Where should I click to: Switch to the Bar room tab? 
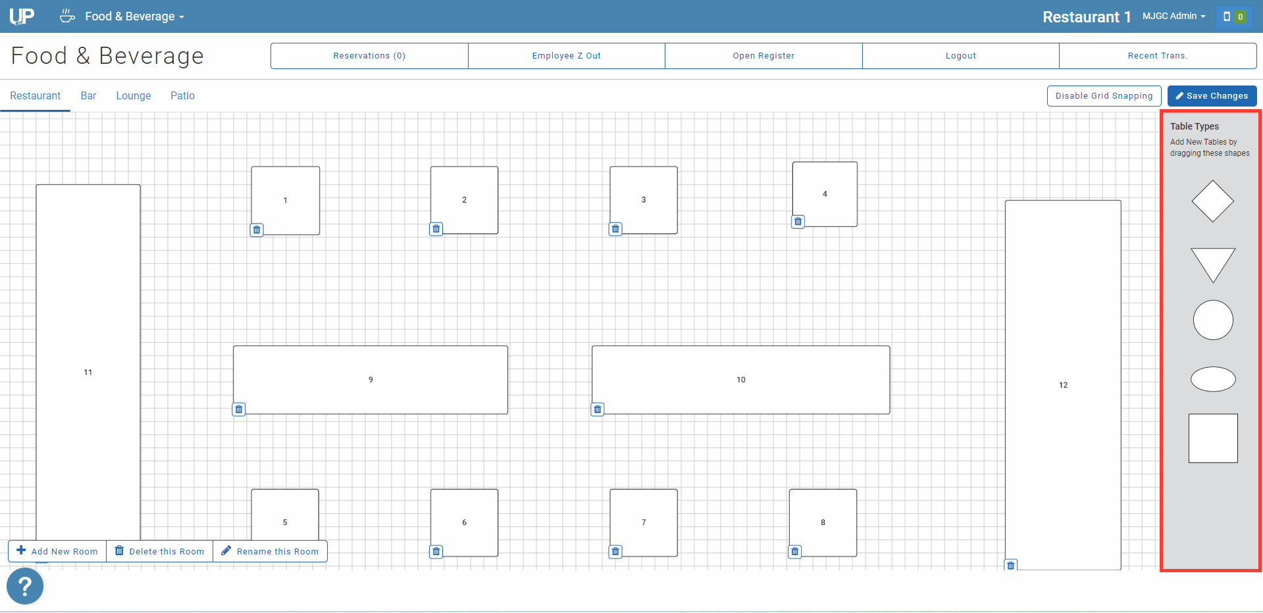(88, 96)
